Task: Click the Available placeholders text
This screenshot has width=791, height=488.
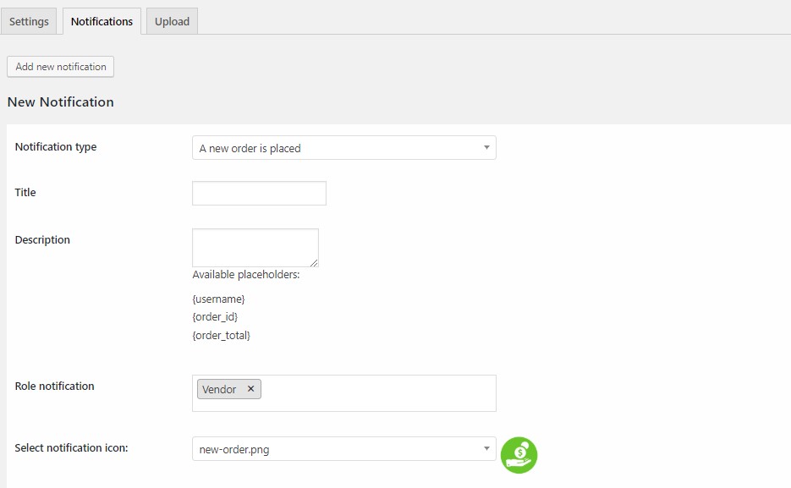Action: (x=246, y=275)
